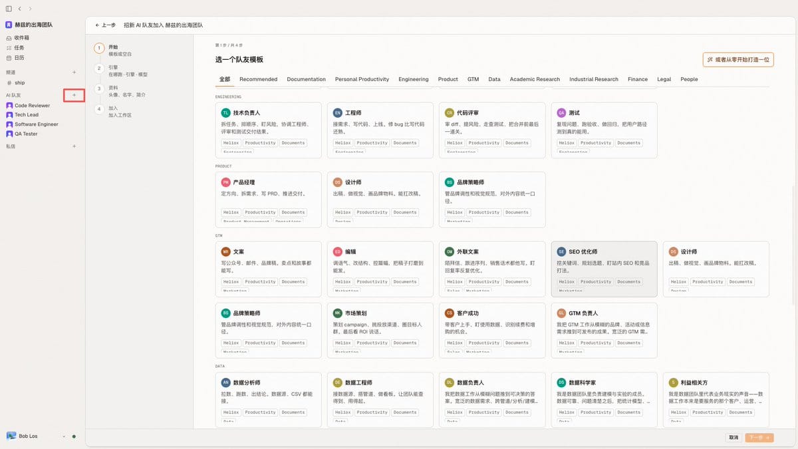798x449 pixels.
Task: Start a new 私信 with plus
Action: [74, 146]
